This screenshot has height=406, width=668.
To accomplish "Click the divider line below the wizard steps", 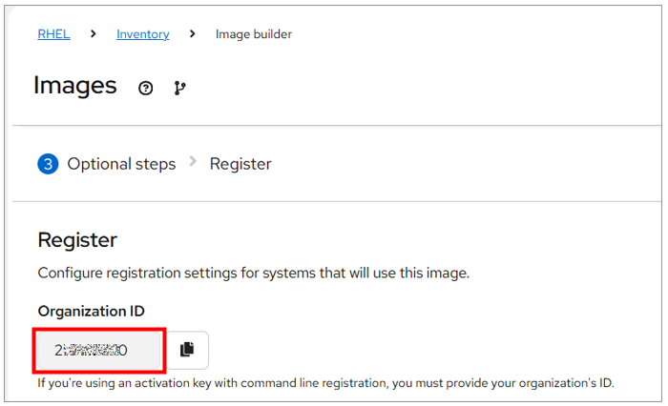I will coord(334,201).
